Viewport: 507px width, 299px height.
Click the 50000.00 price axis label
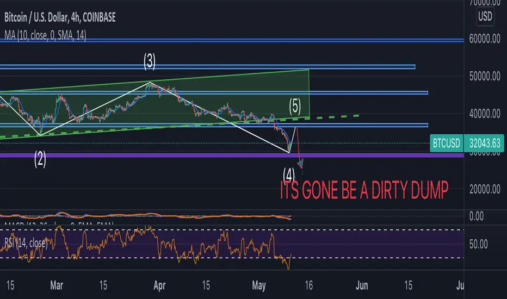[x=485, y=76]
